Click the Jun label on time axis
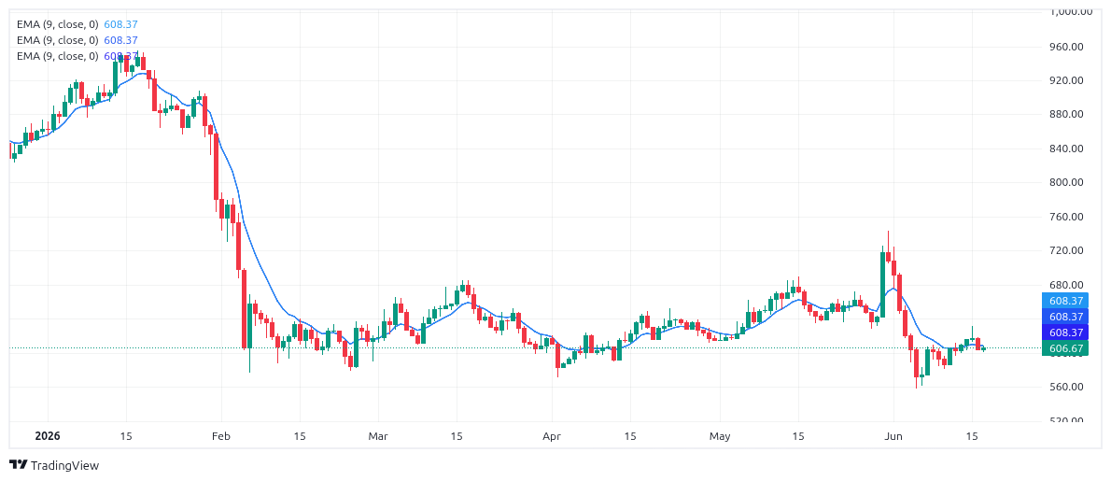The width and height of the screenshot is (1111, 481). click(x=893, y=435)
